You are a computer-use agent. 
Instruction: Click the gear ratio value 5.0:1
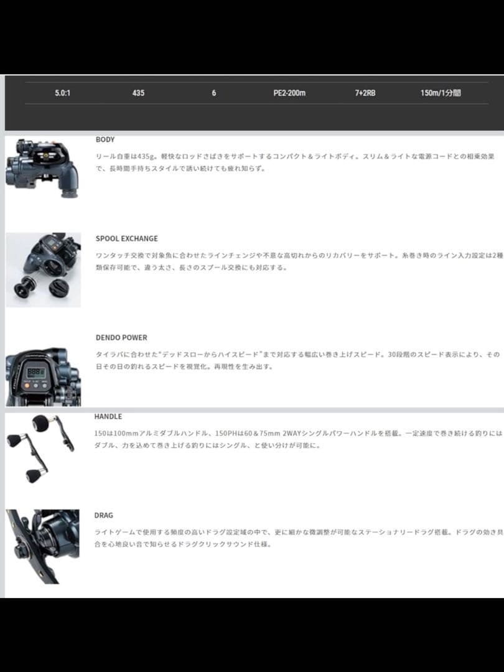coord(63,93)
